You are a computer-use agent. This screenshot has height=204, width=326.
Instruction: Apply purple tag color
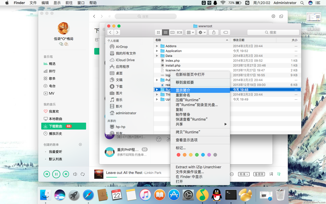pyautogui.click(x=209, y=155)
